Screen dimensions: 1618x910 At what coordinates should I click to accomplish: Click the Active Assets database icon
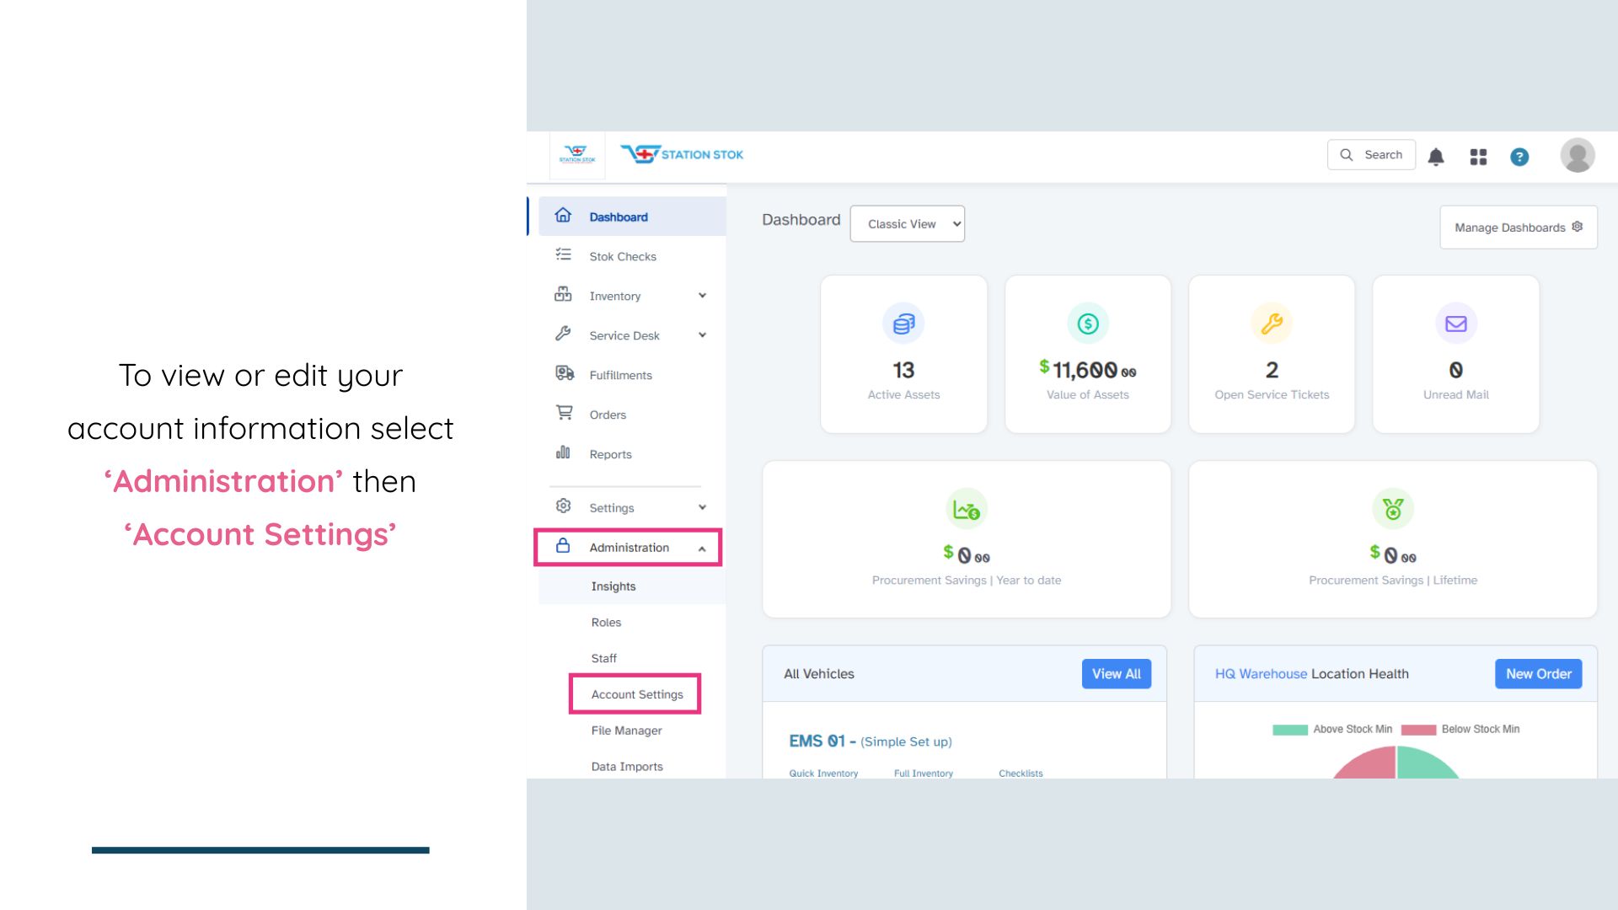coord(903,324)
